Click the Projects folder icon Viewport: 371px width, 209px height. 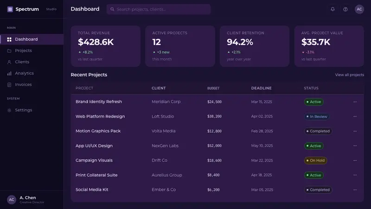pos(9,51)
